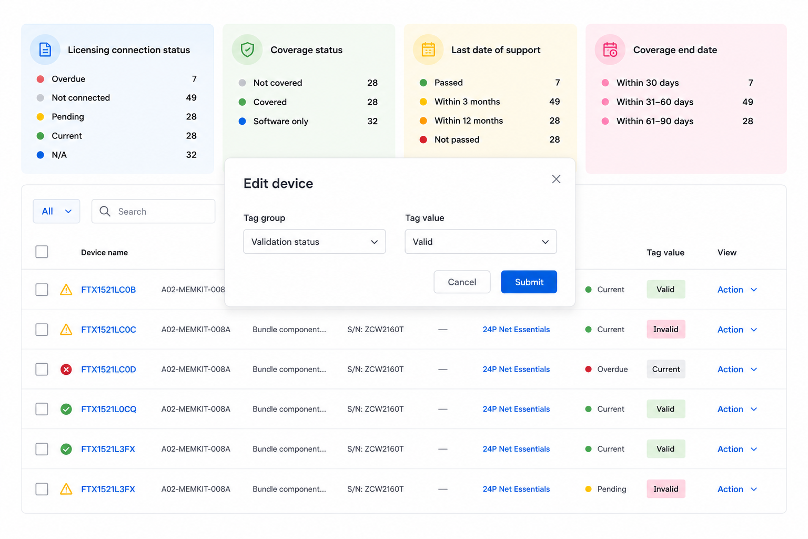
Task: Select Not covered in Coverage status card
Action: (308, 83)
